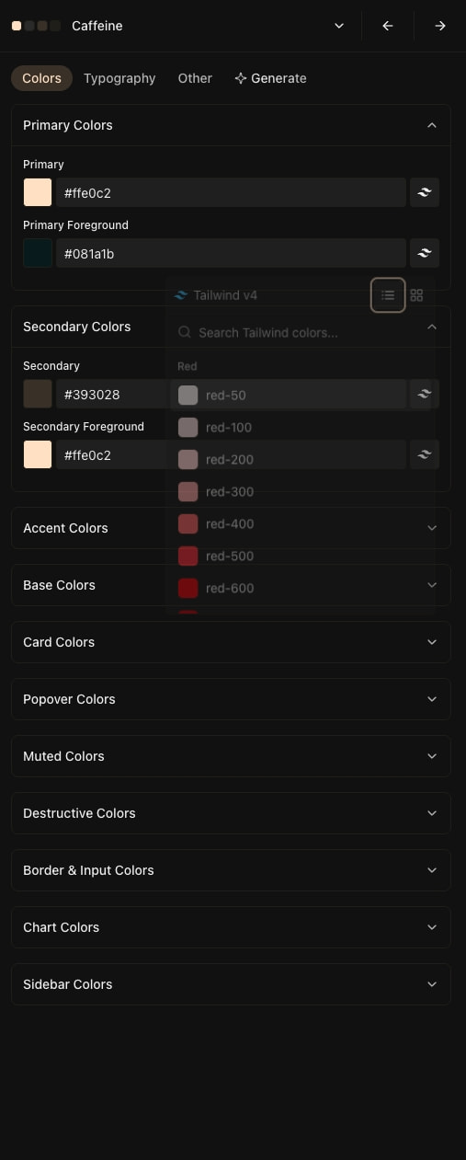This screenshot has width=466, height=1160.
Task: Open Tailwind picker for Primary color
Action: (424, 192)
